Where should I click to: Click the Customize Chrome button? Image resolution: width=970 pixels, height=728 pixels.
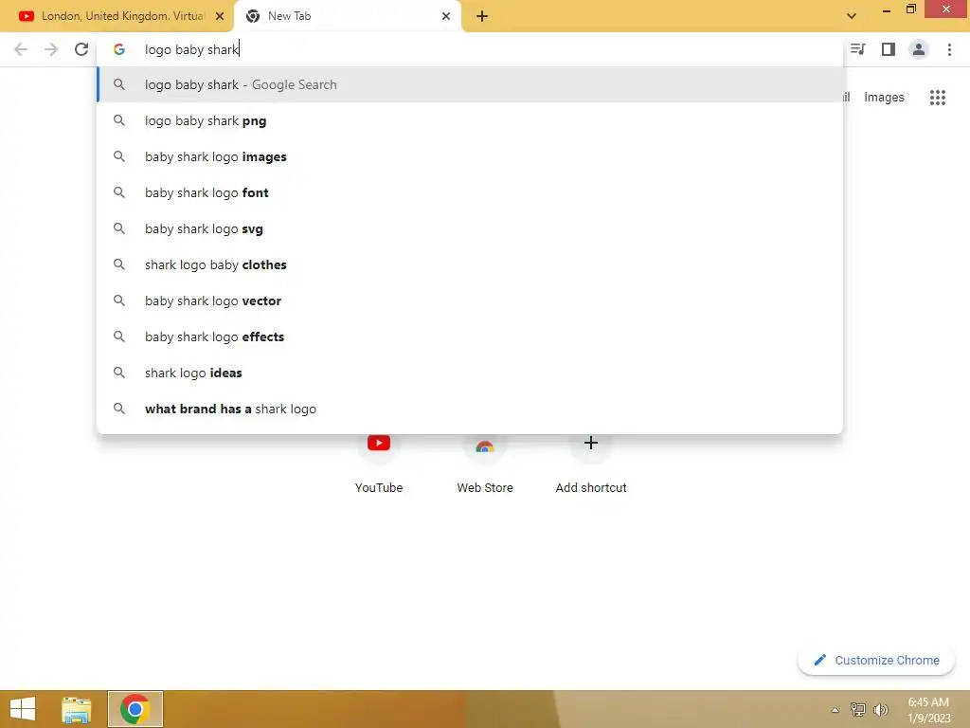pos(876,660)
